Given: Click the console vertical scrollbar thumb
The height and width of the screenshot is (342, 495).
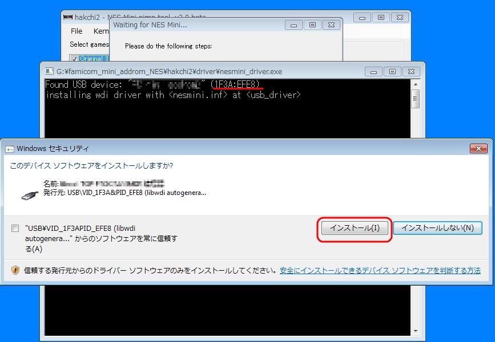Looking at the screenshot, I should (416, 99).
